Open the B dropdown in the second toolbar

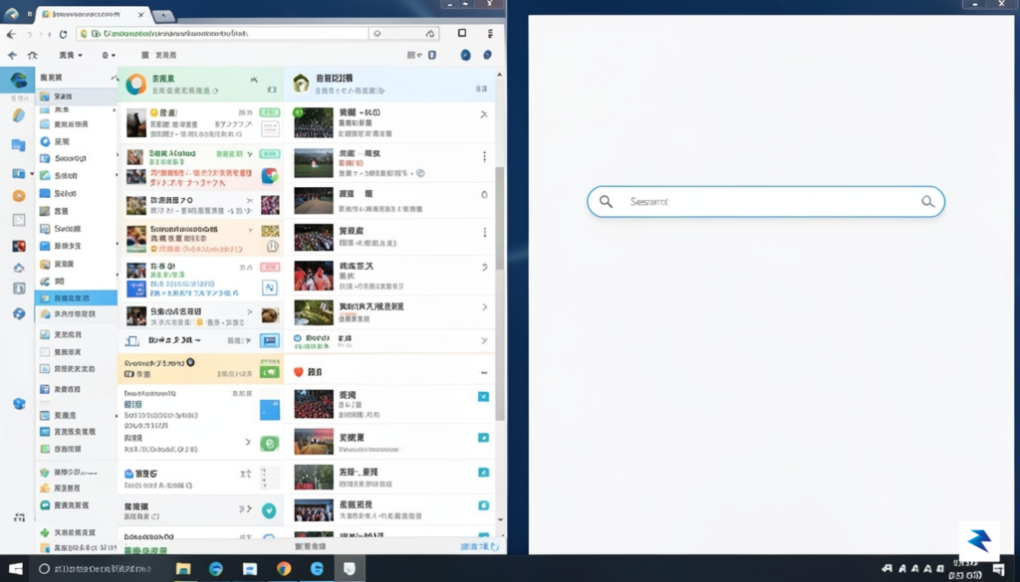[x=109, y=55]
